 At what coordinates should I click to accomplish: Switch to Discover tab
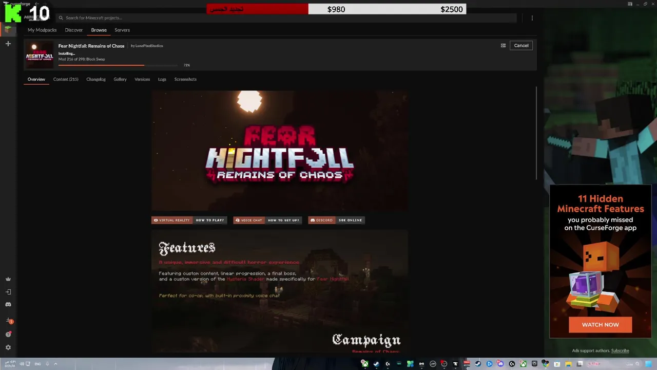click(73, 30)
